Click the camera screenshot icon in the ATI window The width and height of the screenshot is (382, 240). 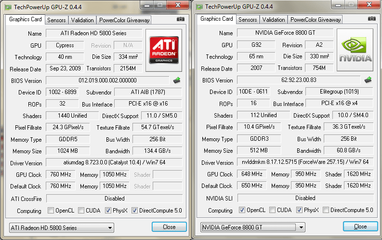click(x=181, y=19)
